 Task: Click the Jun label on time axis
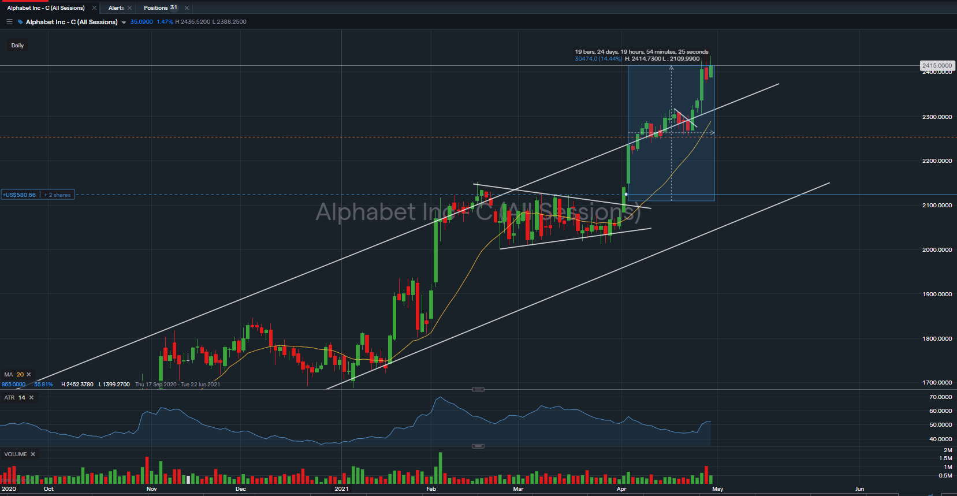pyautogui.click(x=859, y=489)
